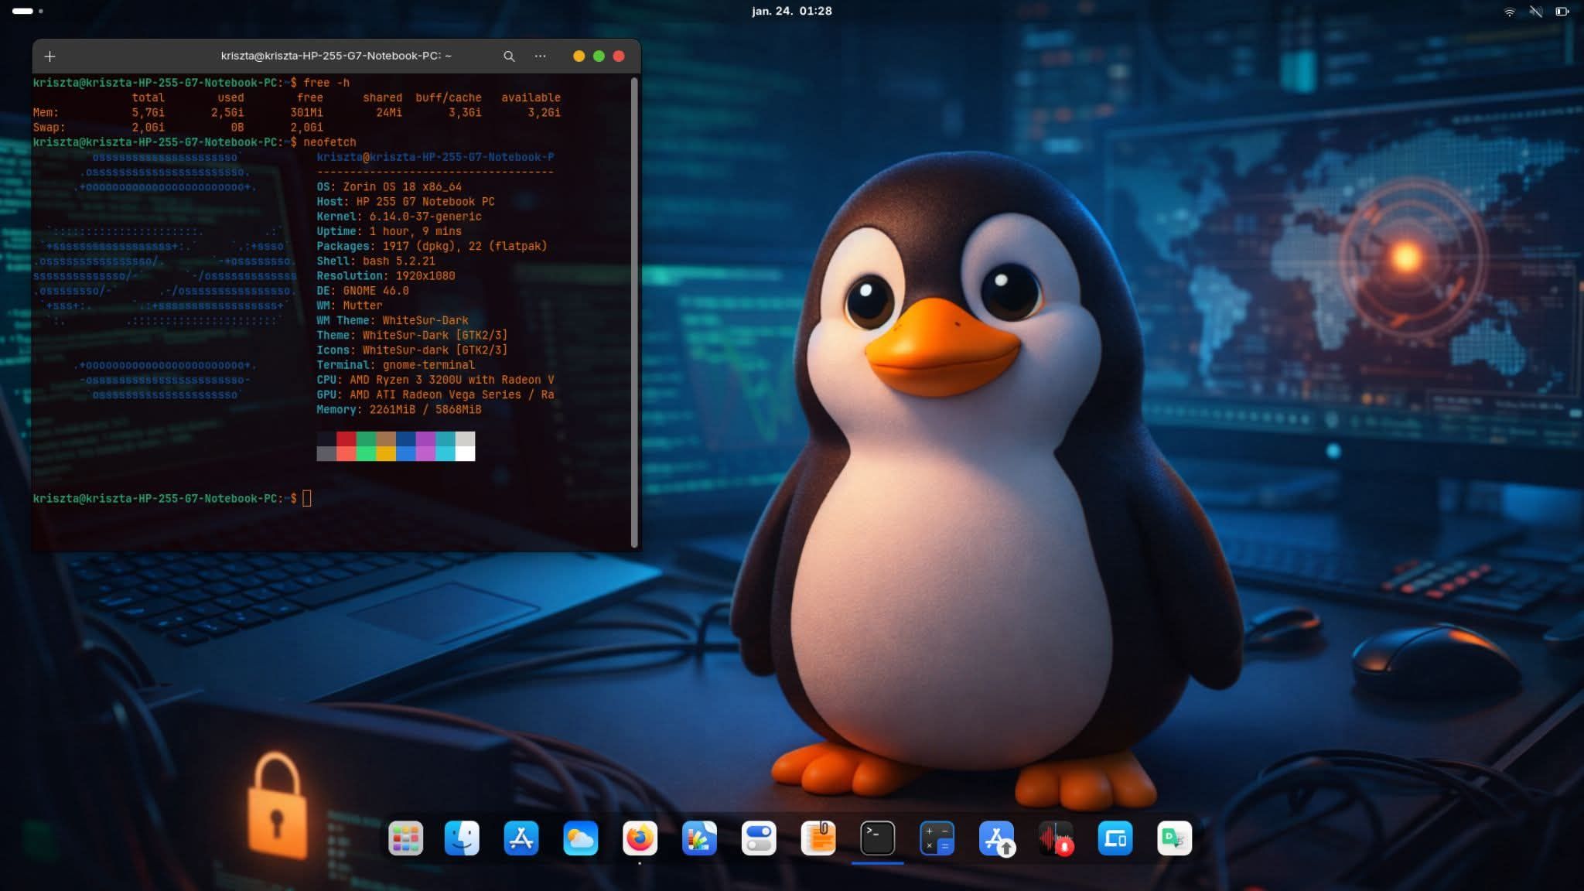
Task: Click the muted volume icon in the top bar
Action: (x=1536, y=12)
